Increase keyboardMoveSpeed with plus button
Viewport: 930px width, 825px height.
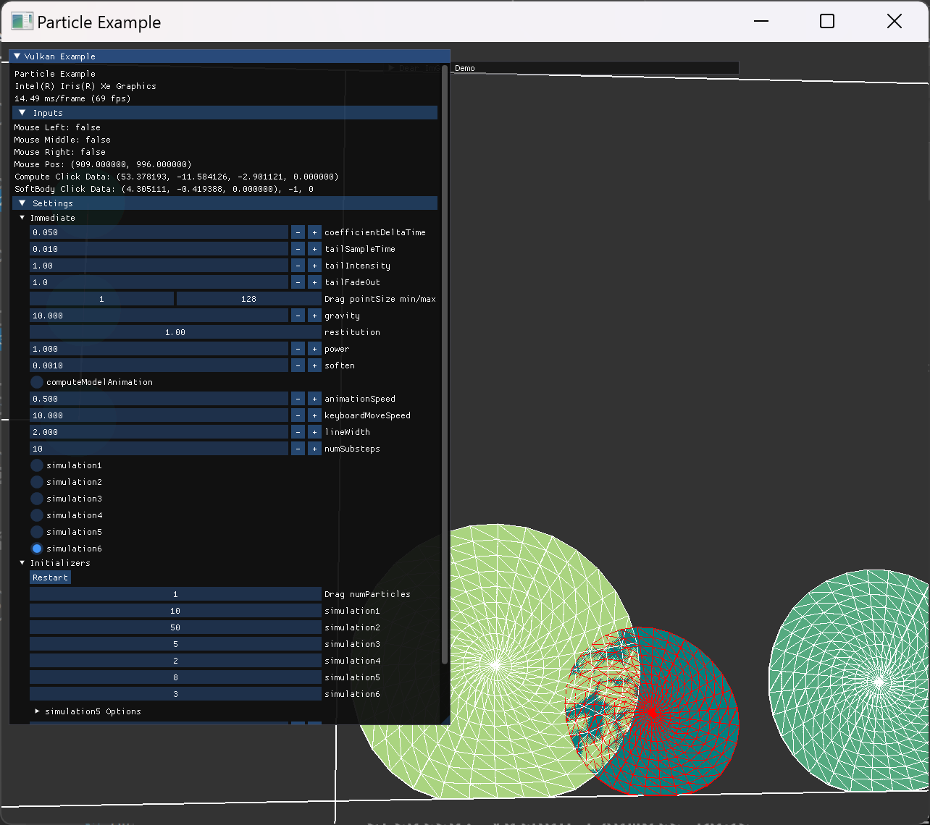pyautogui.click(x=314, y=415)
